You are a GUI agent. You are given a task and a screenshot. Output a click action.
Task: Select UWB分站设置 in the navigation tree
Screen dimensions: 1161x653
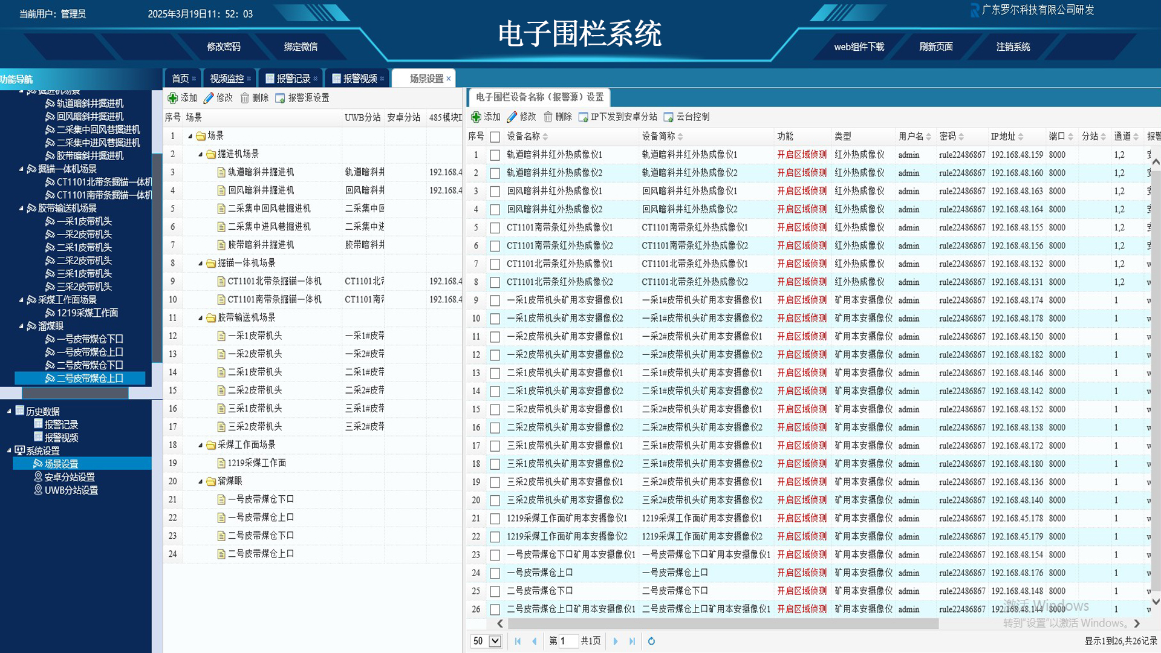(x=71, y=490)
